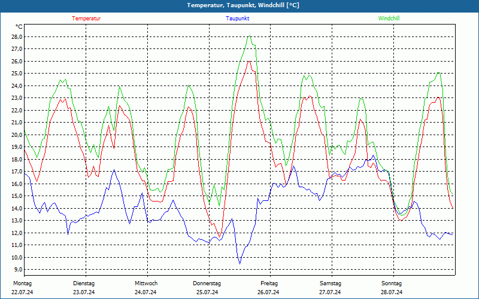Select the blue Taupunkt legend label
Viewport: 479px width, 299px height.
coord(238,19)
